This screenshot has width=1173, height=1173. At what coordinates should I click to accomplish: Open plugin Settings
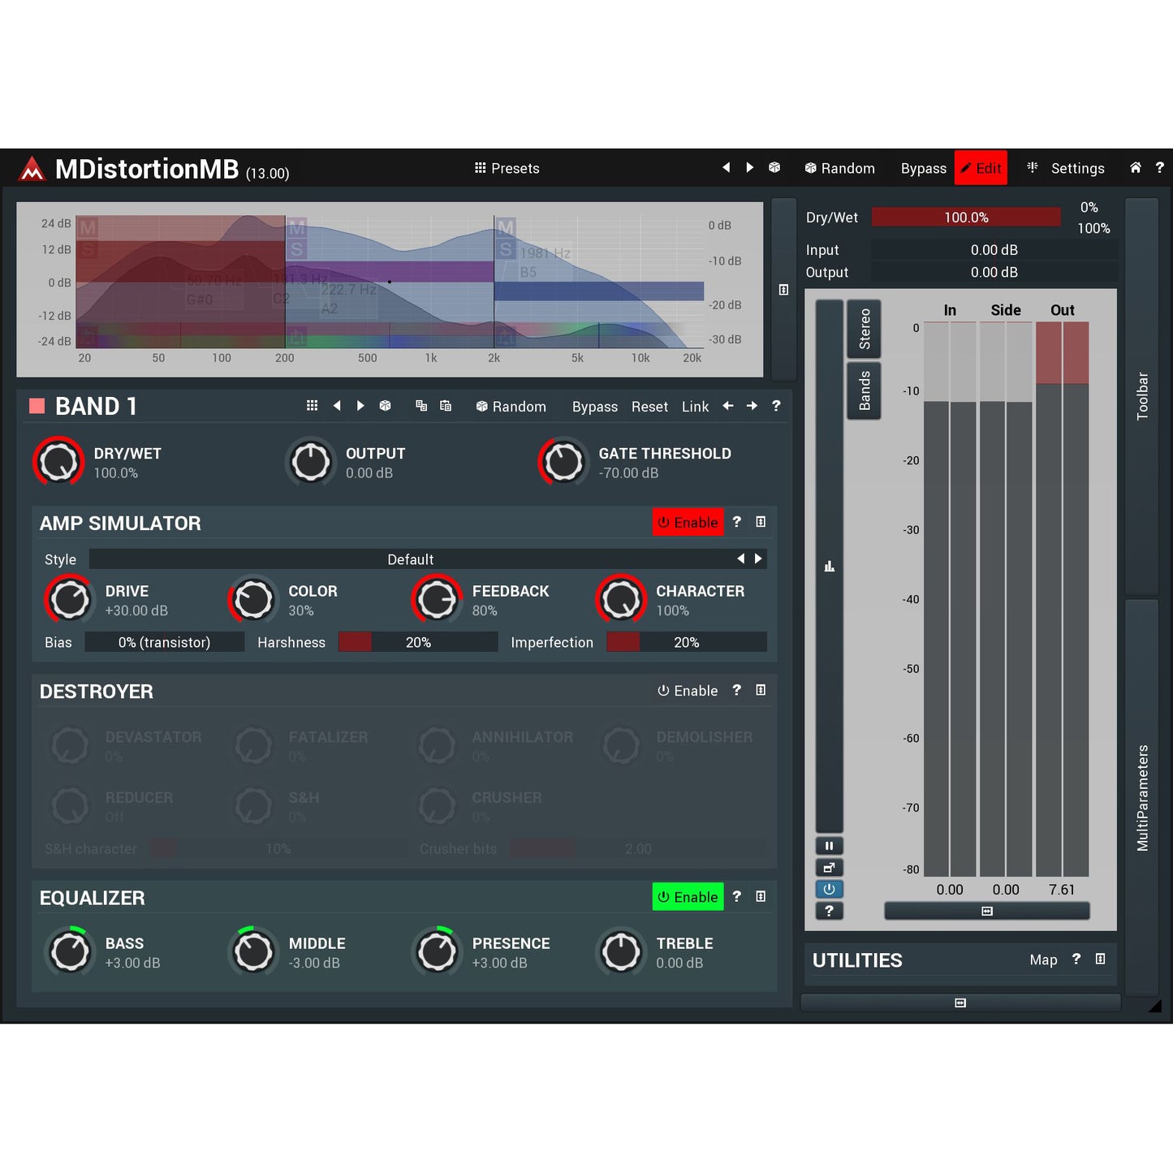coord(1078,168)
